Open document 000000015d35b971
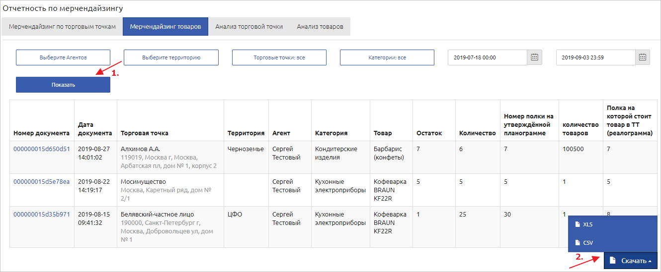661x272 pixels. click(x=42, y=214)
